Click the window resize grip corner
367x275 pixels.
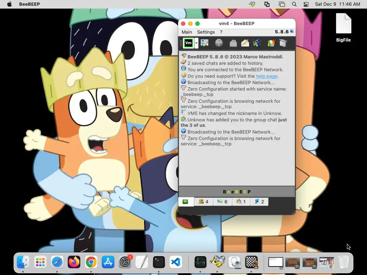293,212
